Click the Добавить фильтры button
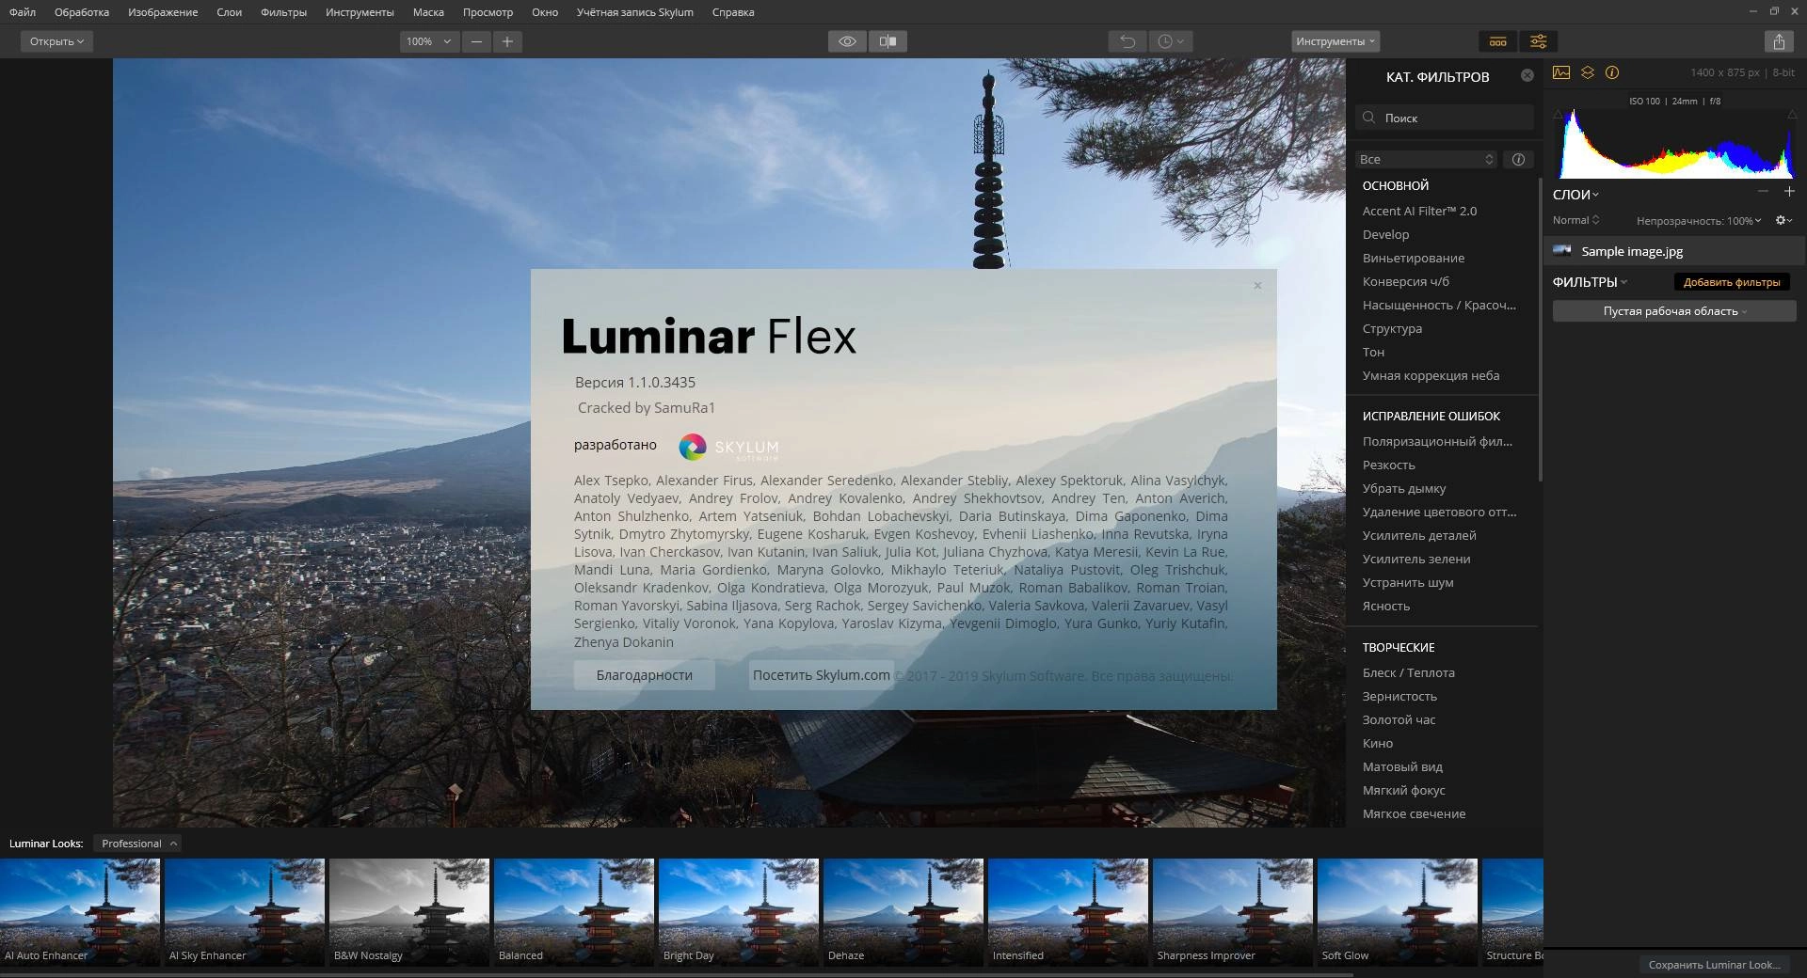The width and height of the screenshot is (1807, 978). coord(1732,282)
